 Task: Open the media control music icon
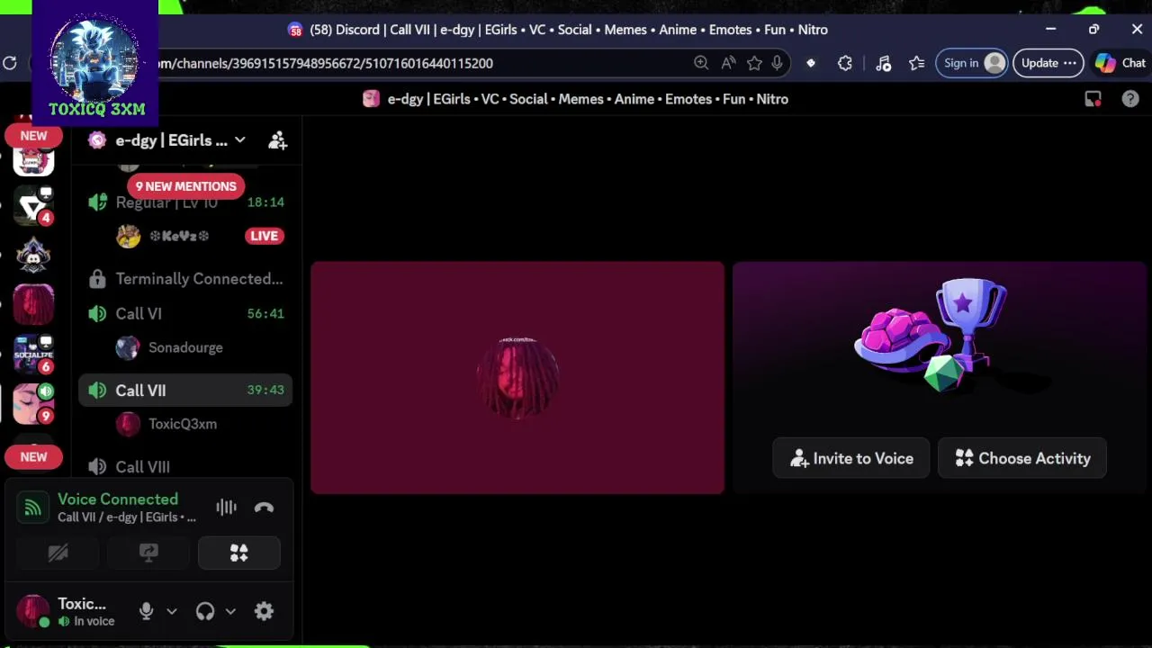click(x=883, y=63)
